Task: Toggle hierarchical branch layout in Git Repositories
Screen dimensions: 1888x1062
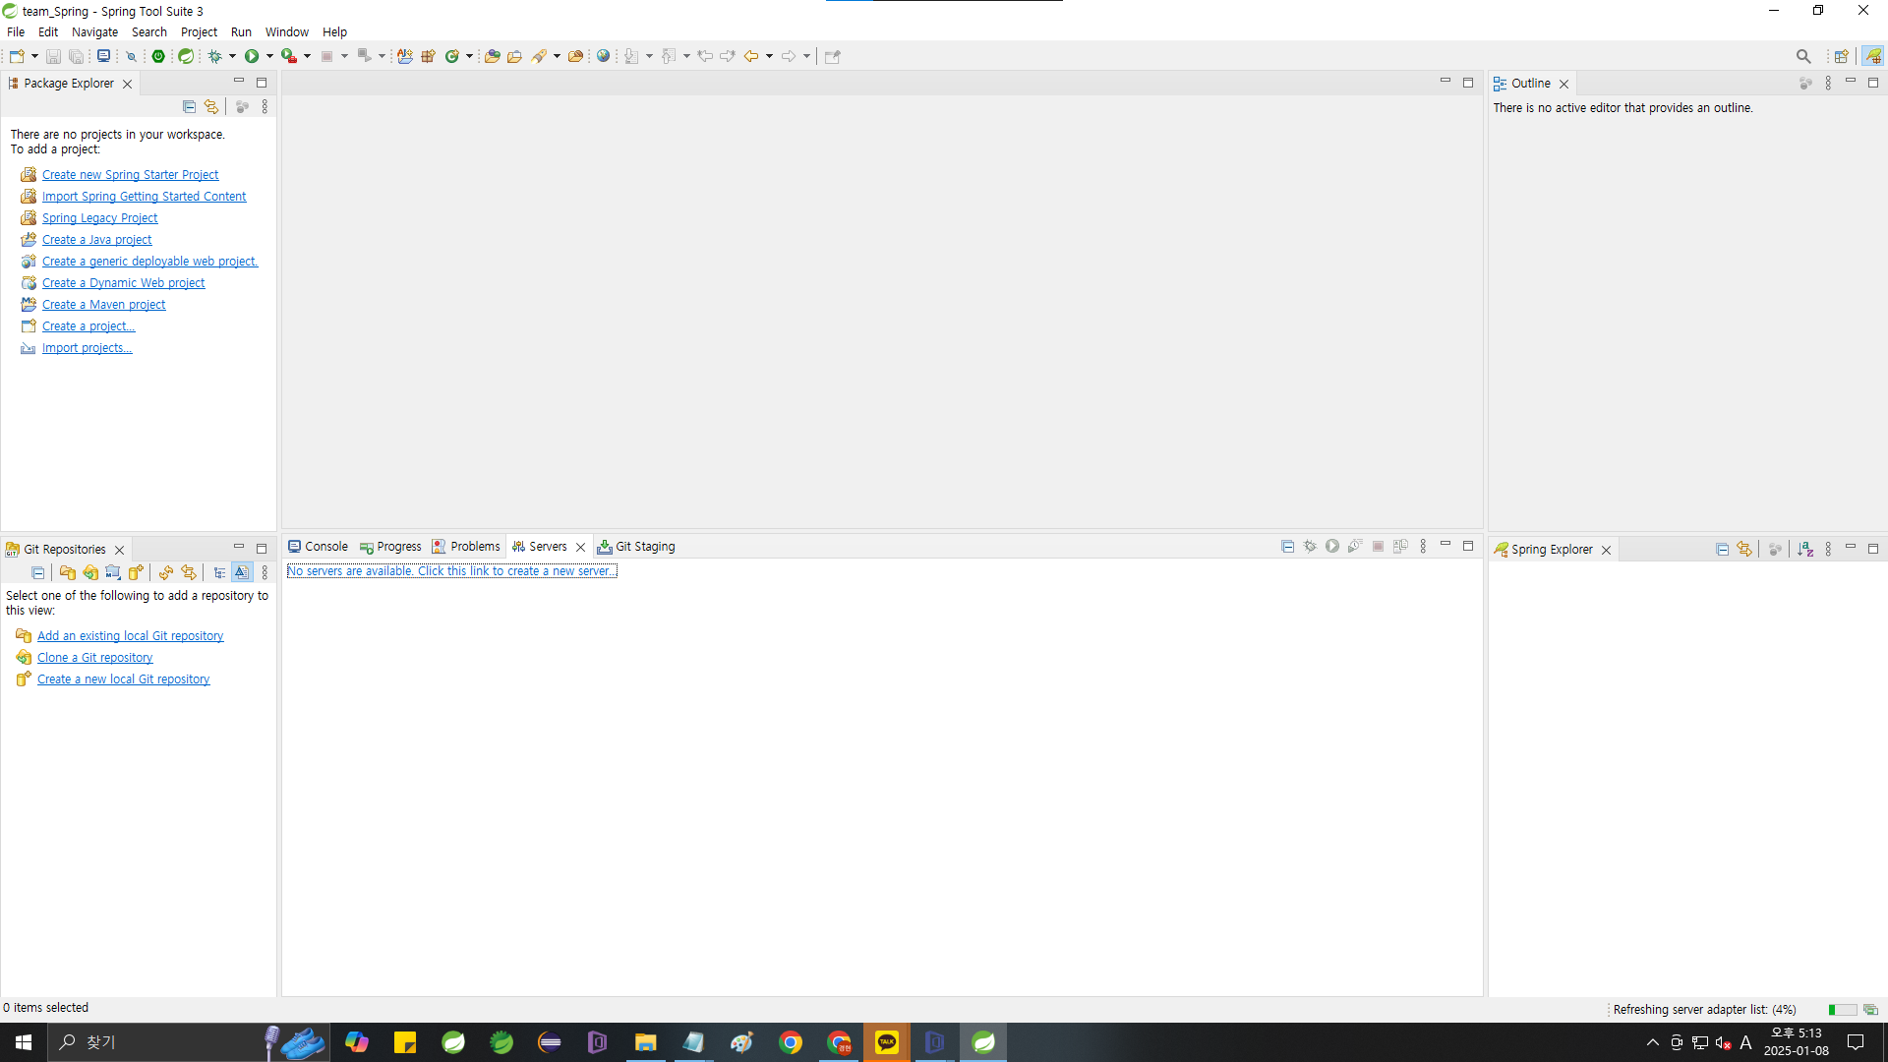Action: pyautogui.click(x=219, y=572)
